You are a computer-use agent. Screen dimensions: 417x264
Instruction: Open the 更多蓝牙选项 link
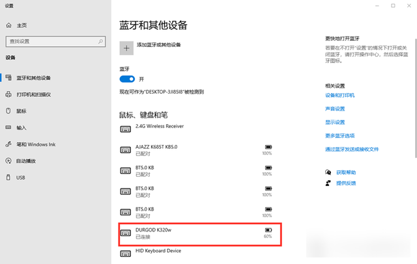click(x=339, y=136)
